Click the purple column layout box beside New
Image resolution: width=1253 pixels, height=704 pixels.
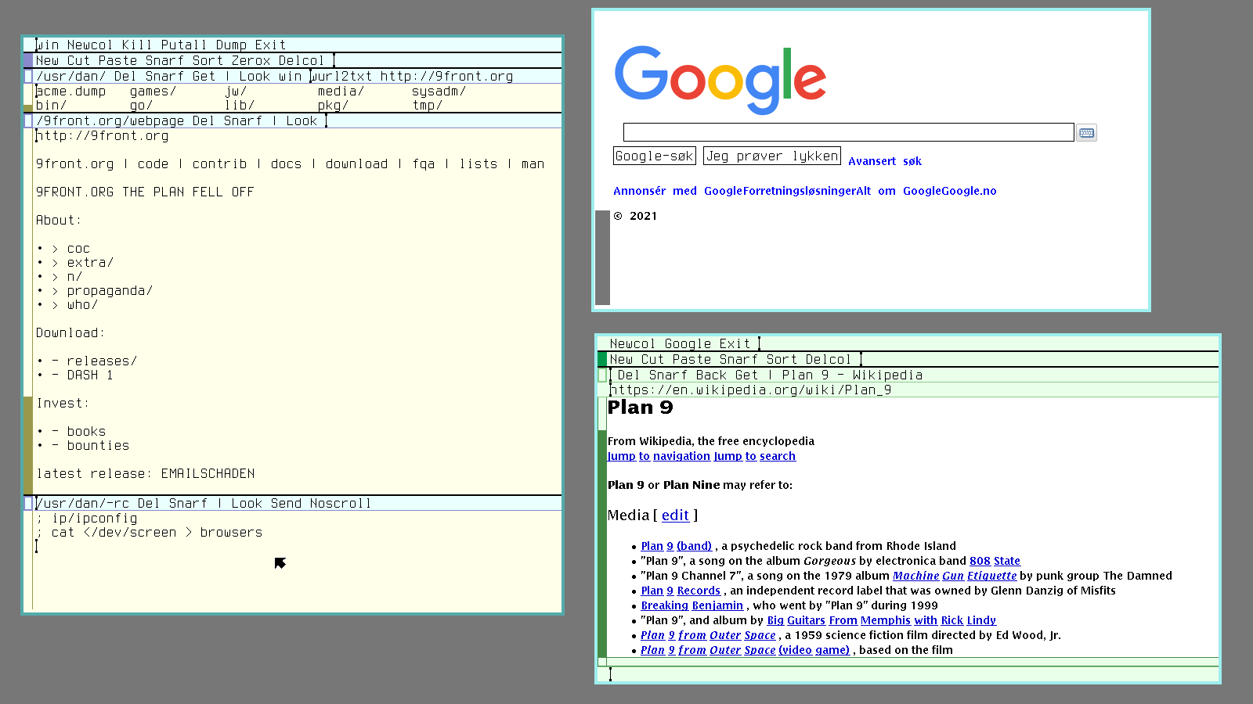(28, 60)
